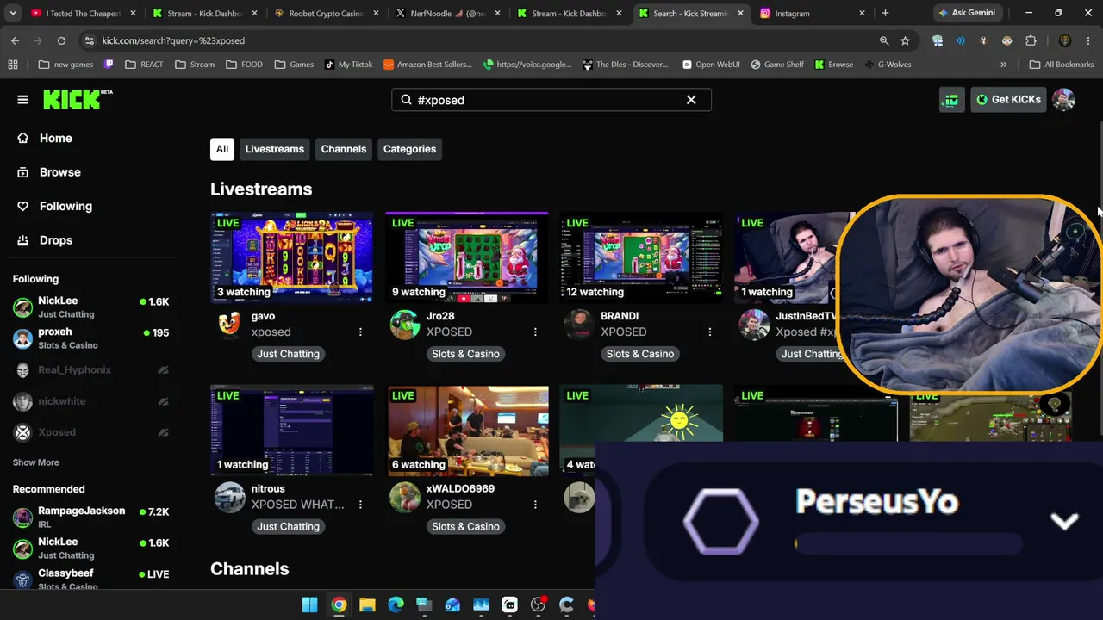Click the Get KICKs button
This screenshot has width=1103, height=620.
click(x=1007, y=100)
